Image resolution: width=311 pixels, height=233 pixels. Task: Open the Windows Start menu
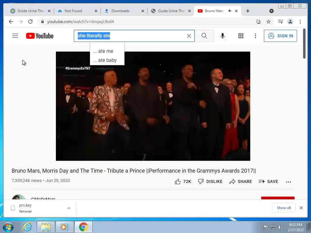(8, 227)
